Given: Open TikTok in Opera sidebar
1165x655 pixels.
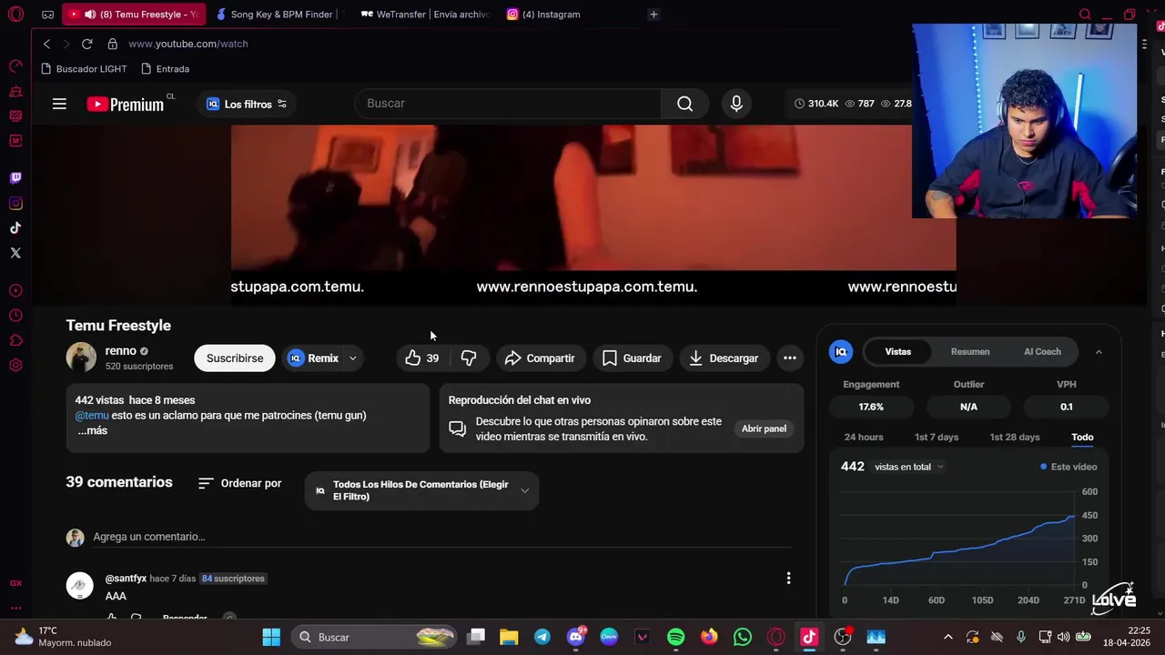Looking at the screenshot, I should click(15, 228).
